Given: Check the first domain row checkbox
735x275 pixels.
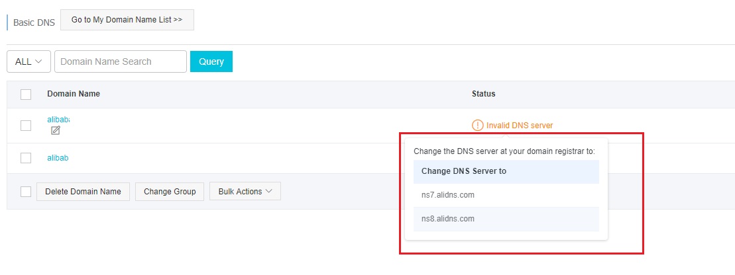Looking at the screenshot, I should [x=26, y=126].
